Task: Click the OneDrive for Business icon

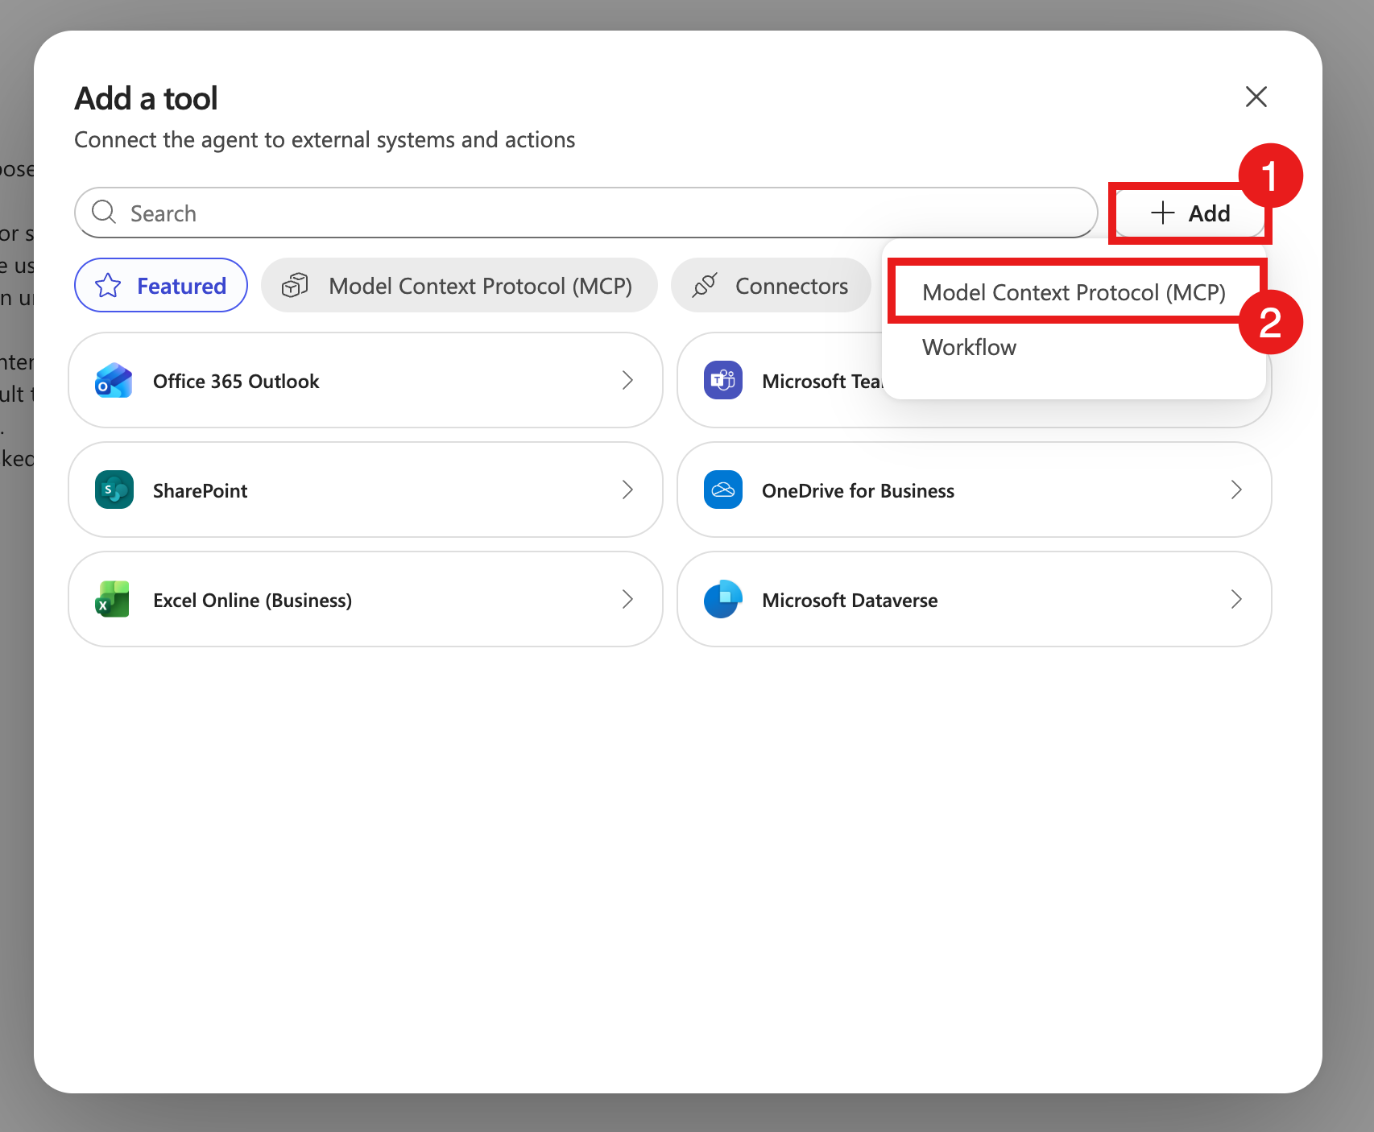Action: [722, 490]
